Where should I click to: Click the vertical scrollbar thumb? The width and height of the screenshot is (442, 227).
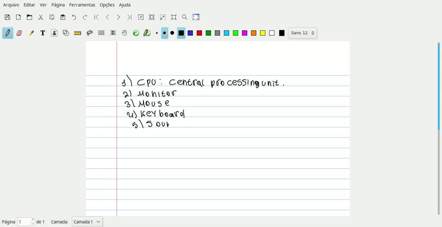point(439,86)
